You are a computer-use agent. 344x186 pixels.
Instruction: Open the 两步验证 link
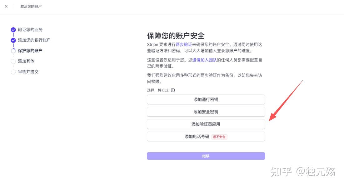(184, 45)
